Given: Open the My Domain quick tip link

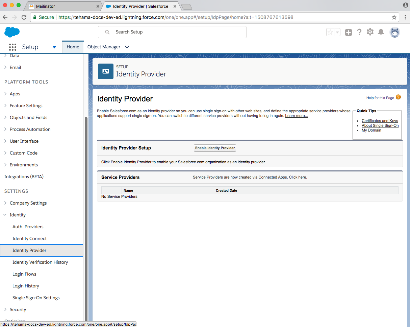Looking at the screenshot, I should tap(371, 130).
